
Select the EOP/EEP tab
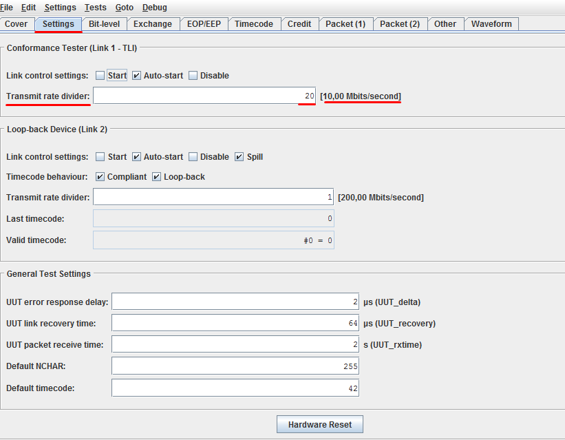[x=204, y=24]
